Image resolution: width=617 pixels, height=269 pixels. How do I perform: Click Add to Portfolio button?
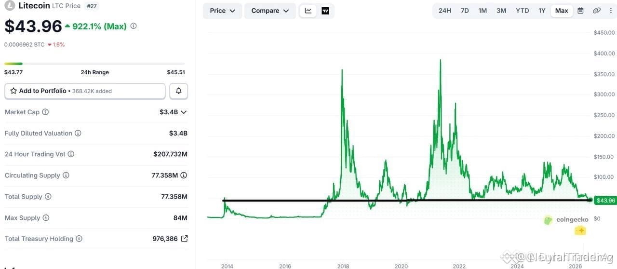click(x=85, y=91)
